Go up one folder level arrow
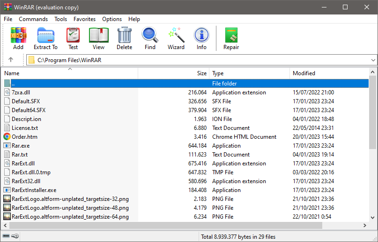378x242 pixels. [11, 60]
